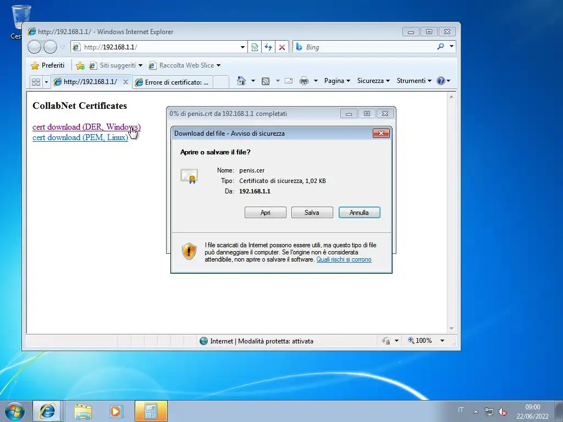The image size is (563, 422).
Task: Click cert download (DER, Windows) link
Action: click(x=86, y=127)
